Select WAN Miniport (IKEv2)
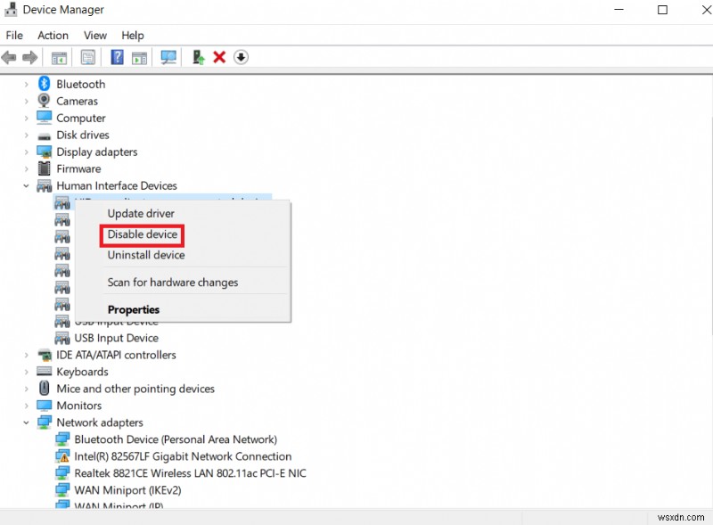Screen dimensions: 713x525 (x=127, y=490)
